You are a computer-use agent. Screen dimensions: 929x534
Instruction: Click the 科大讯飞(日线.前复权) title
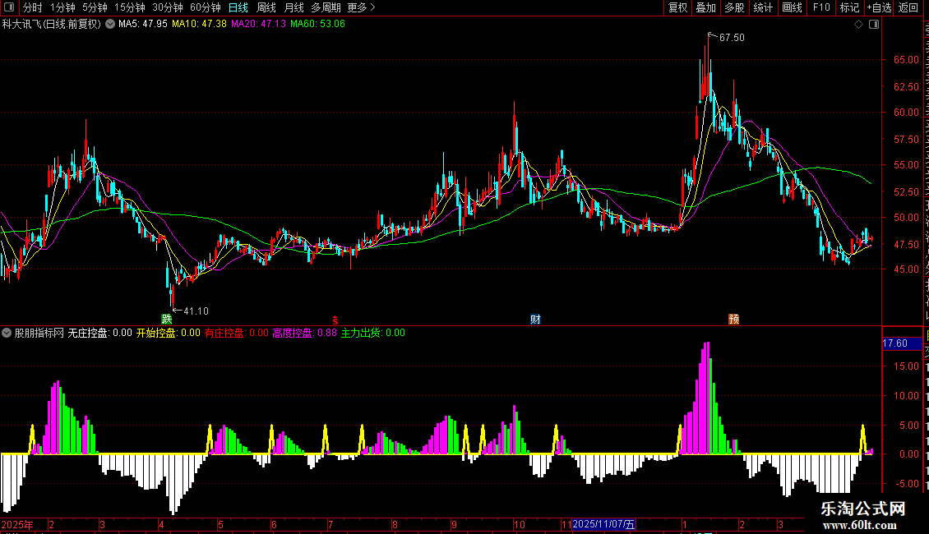(52, 25)
